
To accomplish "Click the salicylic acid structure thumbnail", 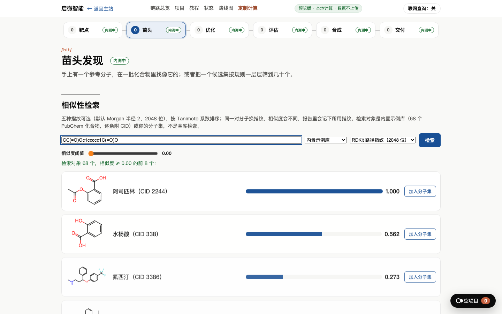I will [87, 233].
